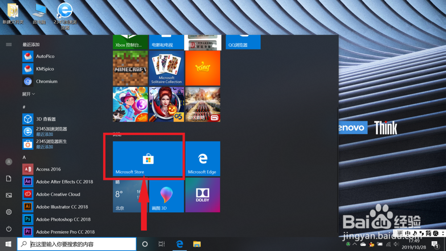Open the 画图 3D tile
446x251 pixels.
[166, 195]
